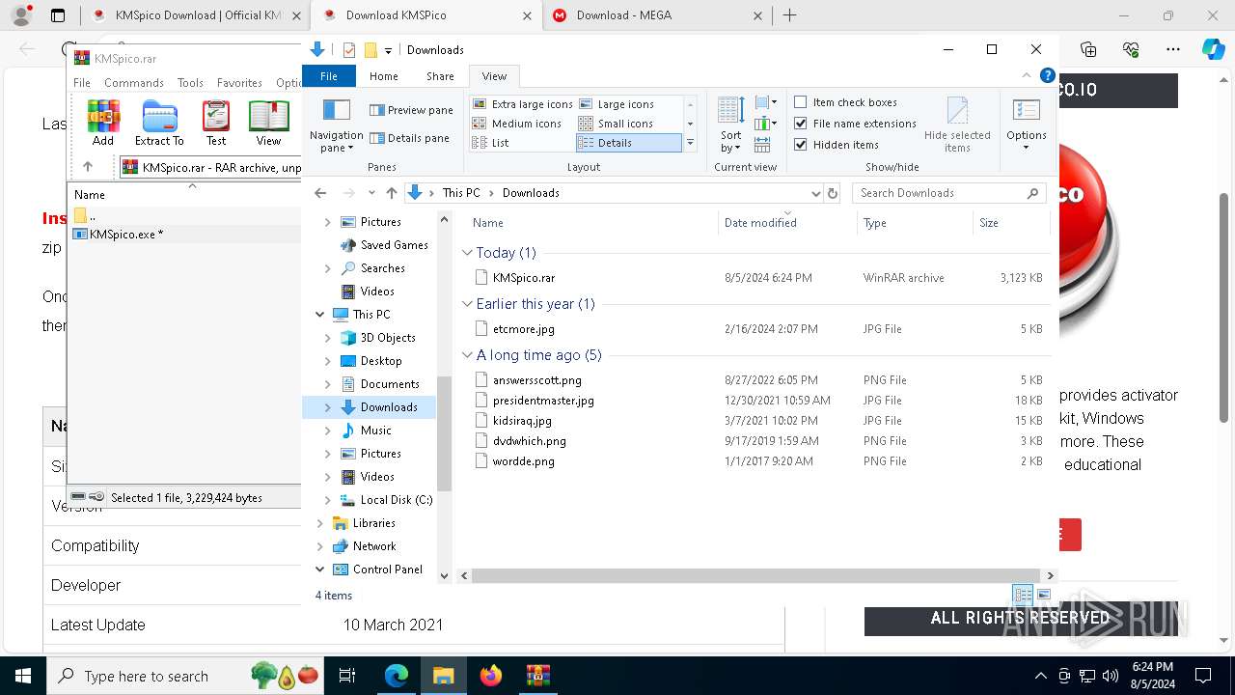Click Hide selected items icon

click(957, 125)
